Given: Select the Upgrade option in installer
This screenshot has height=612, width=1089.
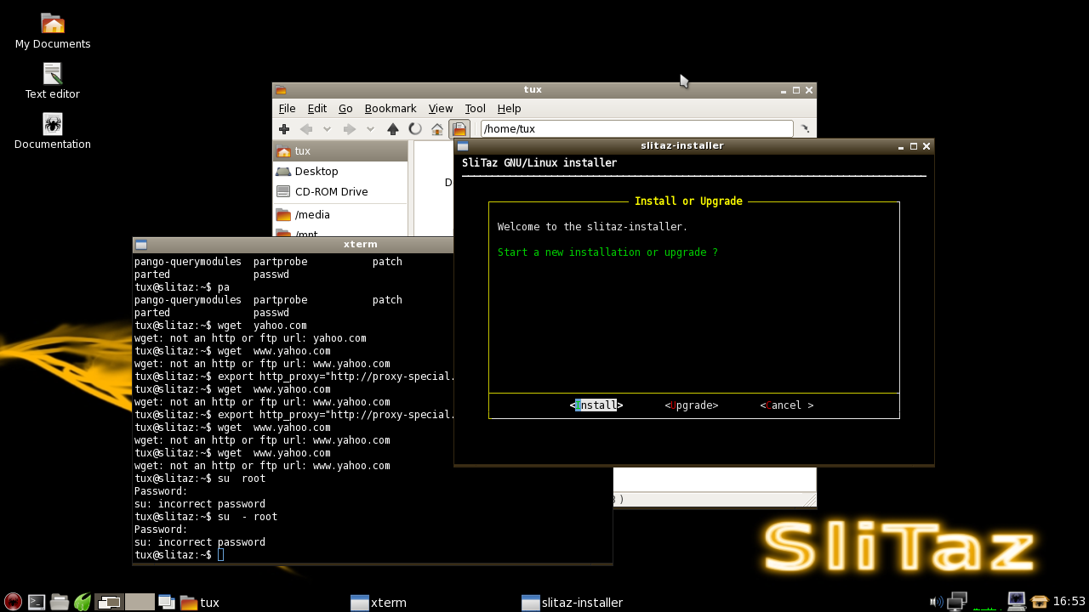Looking at the screenshot, I should click(x=691, y=405).
